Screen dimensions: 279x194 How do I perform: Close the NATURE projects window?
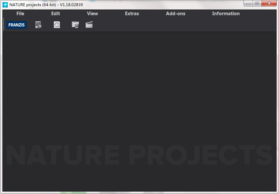tap(269, 3)
